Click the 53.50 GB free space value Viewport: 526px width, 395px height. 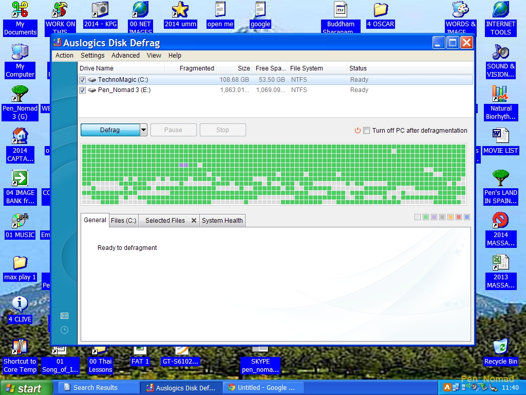point(272,80)
